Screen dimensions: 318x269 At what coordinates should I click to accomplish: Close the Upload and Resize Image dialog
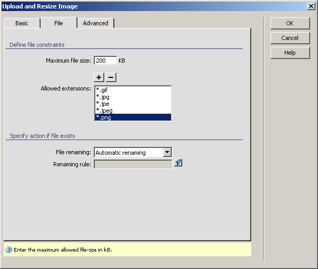click(x=311, y=6)
